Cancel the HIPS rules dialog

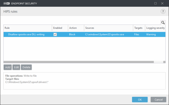(158, 100)
